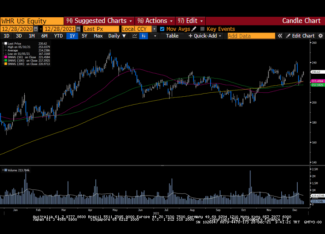Screen dimensions: 325x234
Task: Click the Volume legend square icon
Action: (x=6, y=170)
